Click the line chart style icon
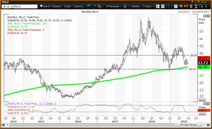 click(x=158, y=6)
